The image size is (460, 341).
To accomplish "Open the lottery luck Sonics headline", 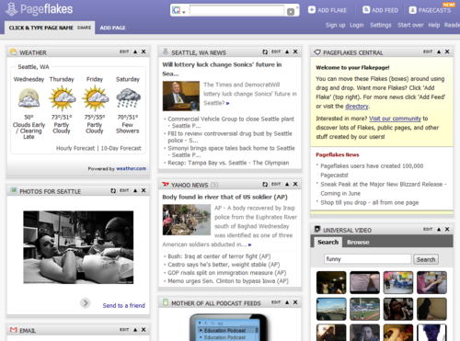I will (x=222, y=69).
